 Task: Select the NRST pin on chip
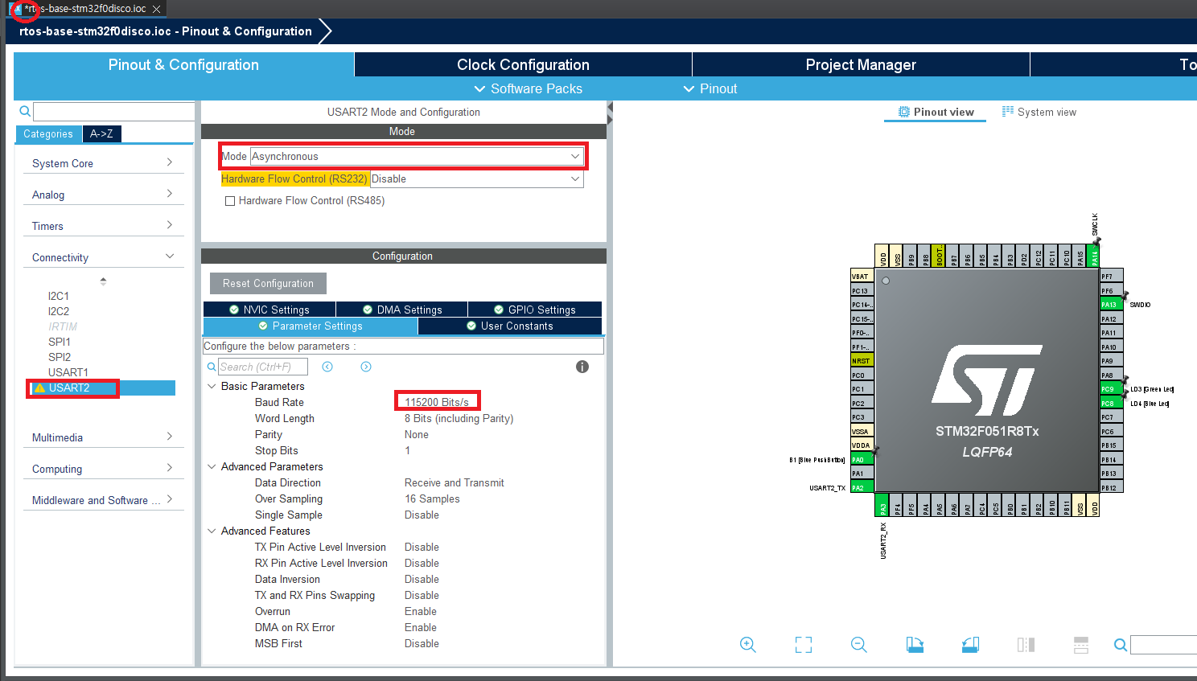tap(862, 361)
